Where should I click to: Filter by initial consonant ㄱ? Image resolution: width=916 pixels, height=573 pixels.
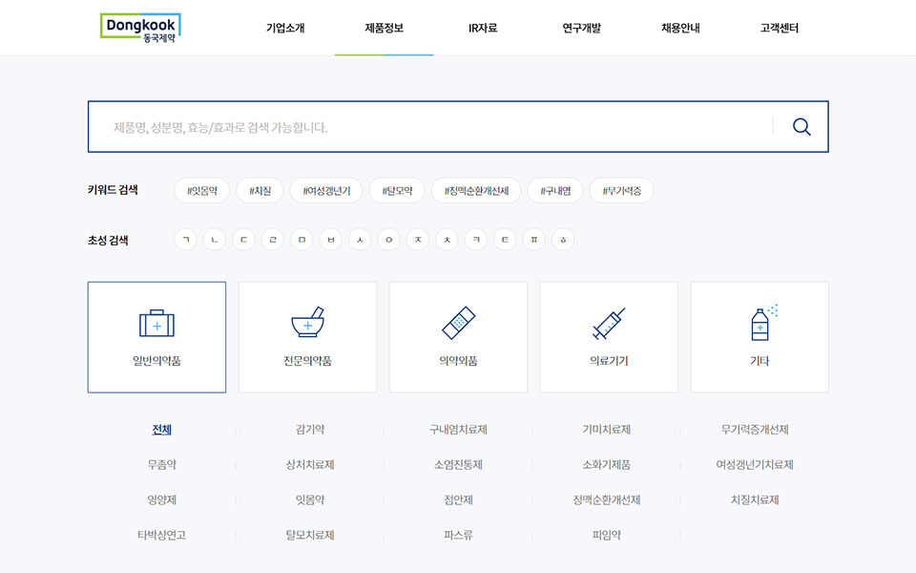(x=186, y=240)
